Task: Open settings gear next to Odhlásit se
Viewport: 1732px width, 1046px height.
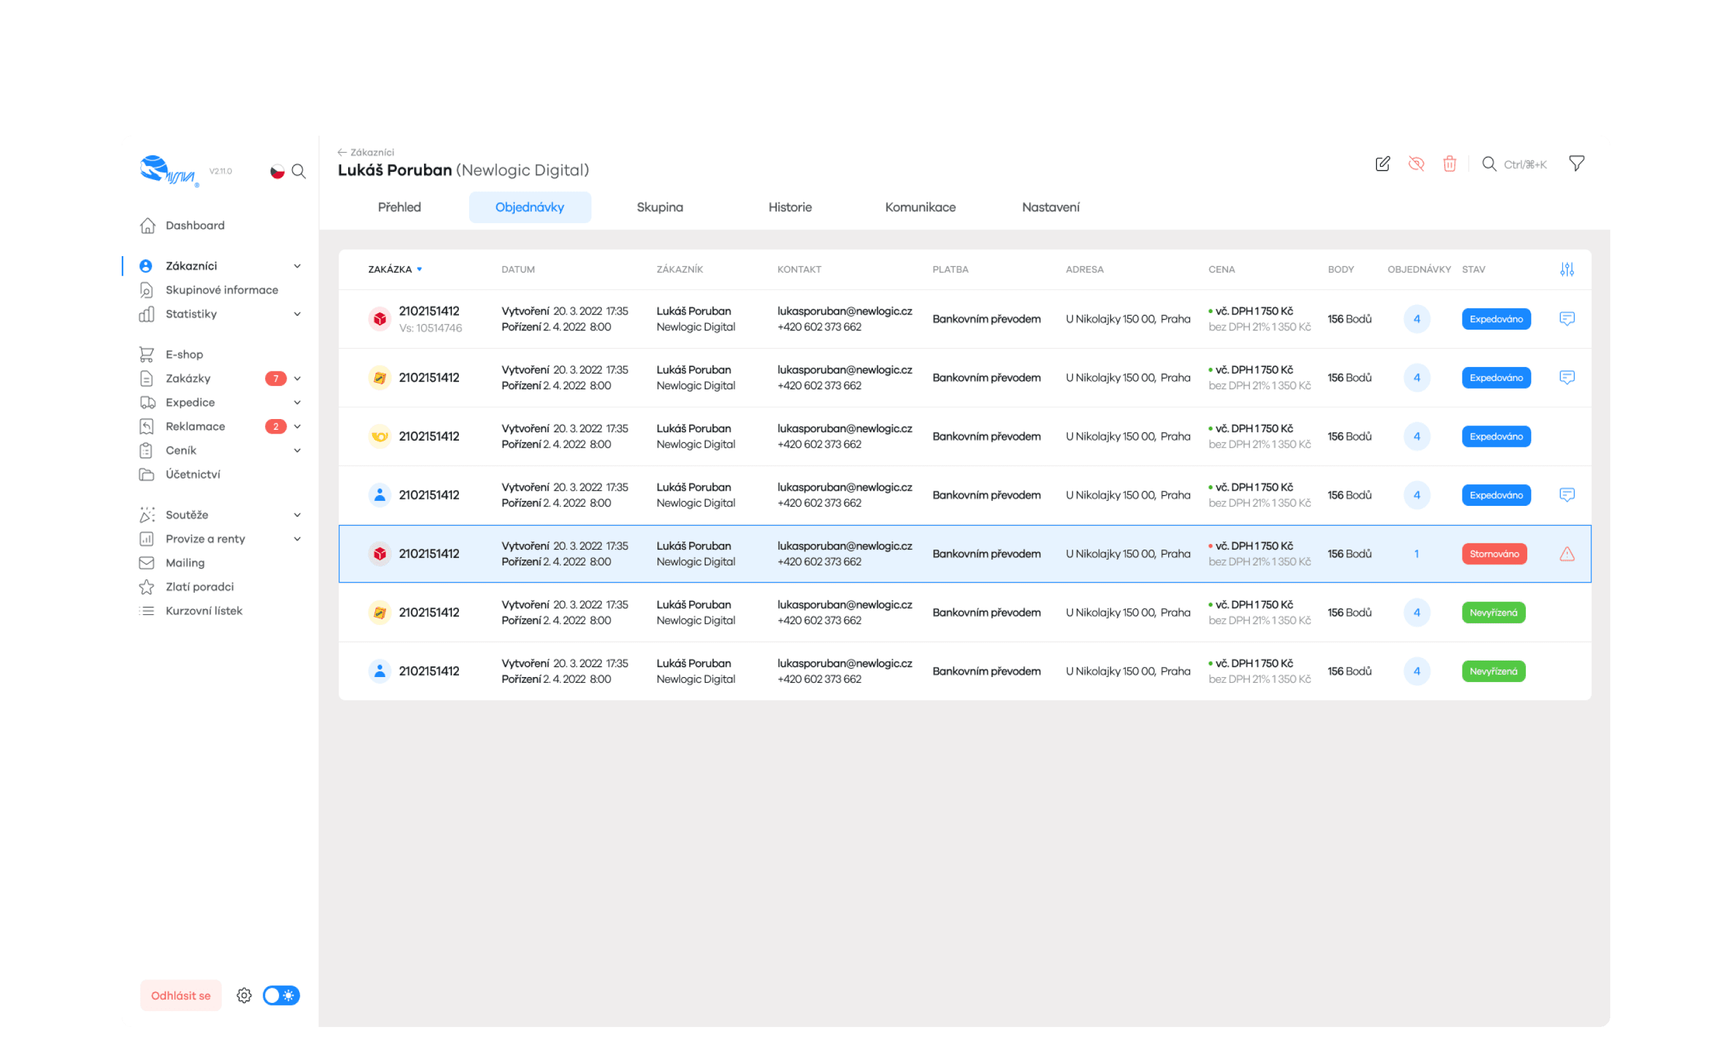Action: pos(244,995)
